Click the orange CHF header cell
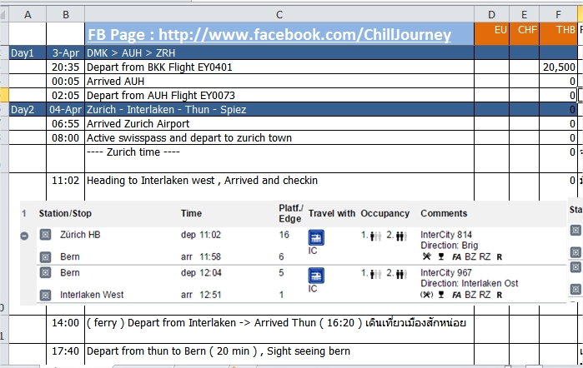 (x=524, y=34)
